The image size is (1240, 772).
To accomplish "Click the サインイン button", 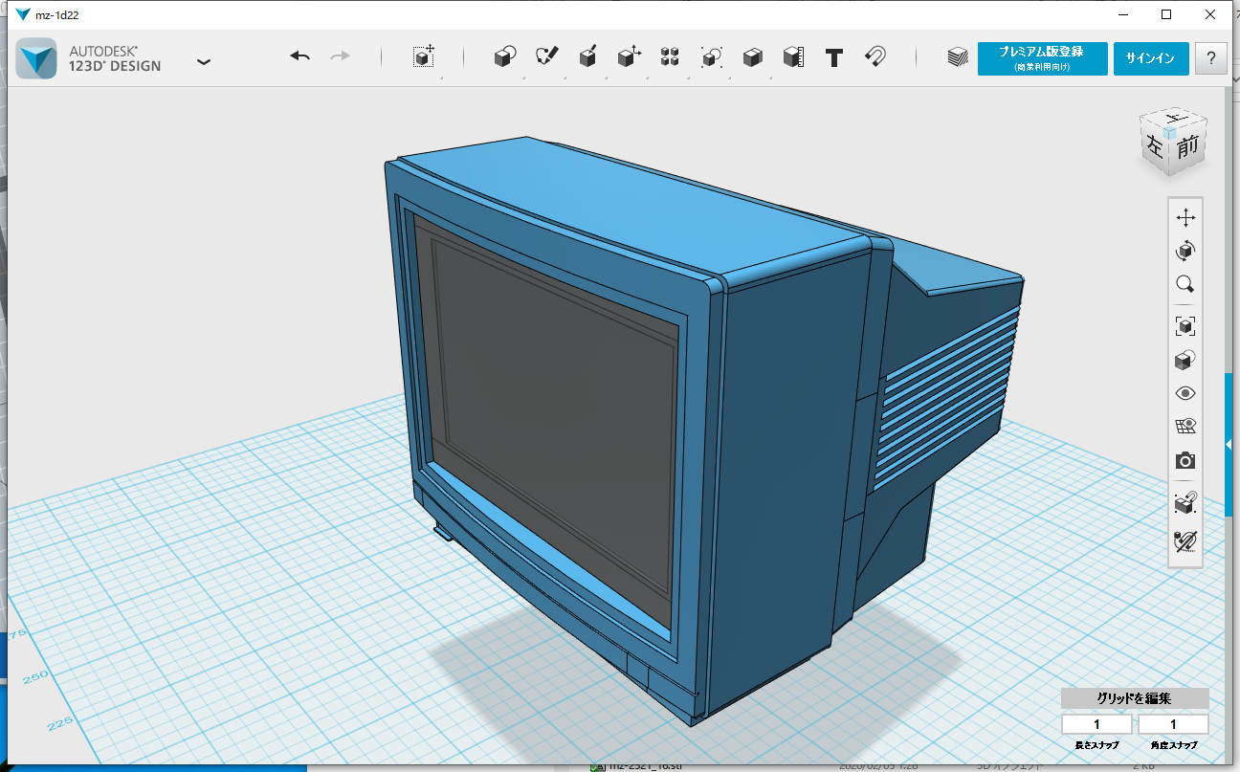I will (x=1150, y=57).
